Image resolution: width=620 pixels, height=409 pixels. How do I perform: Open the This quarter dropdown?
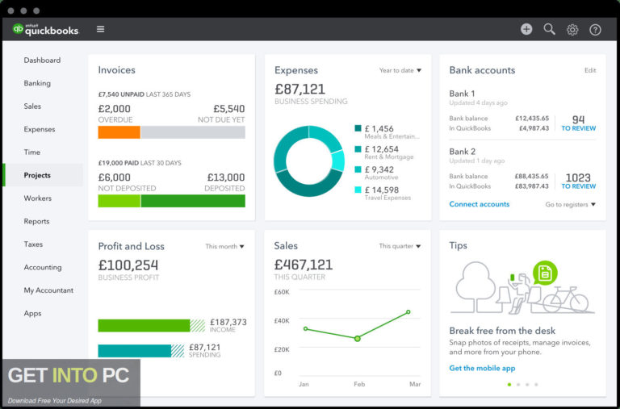tap(400, 247)
